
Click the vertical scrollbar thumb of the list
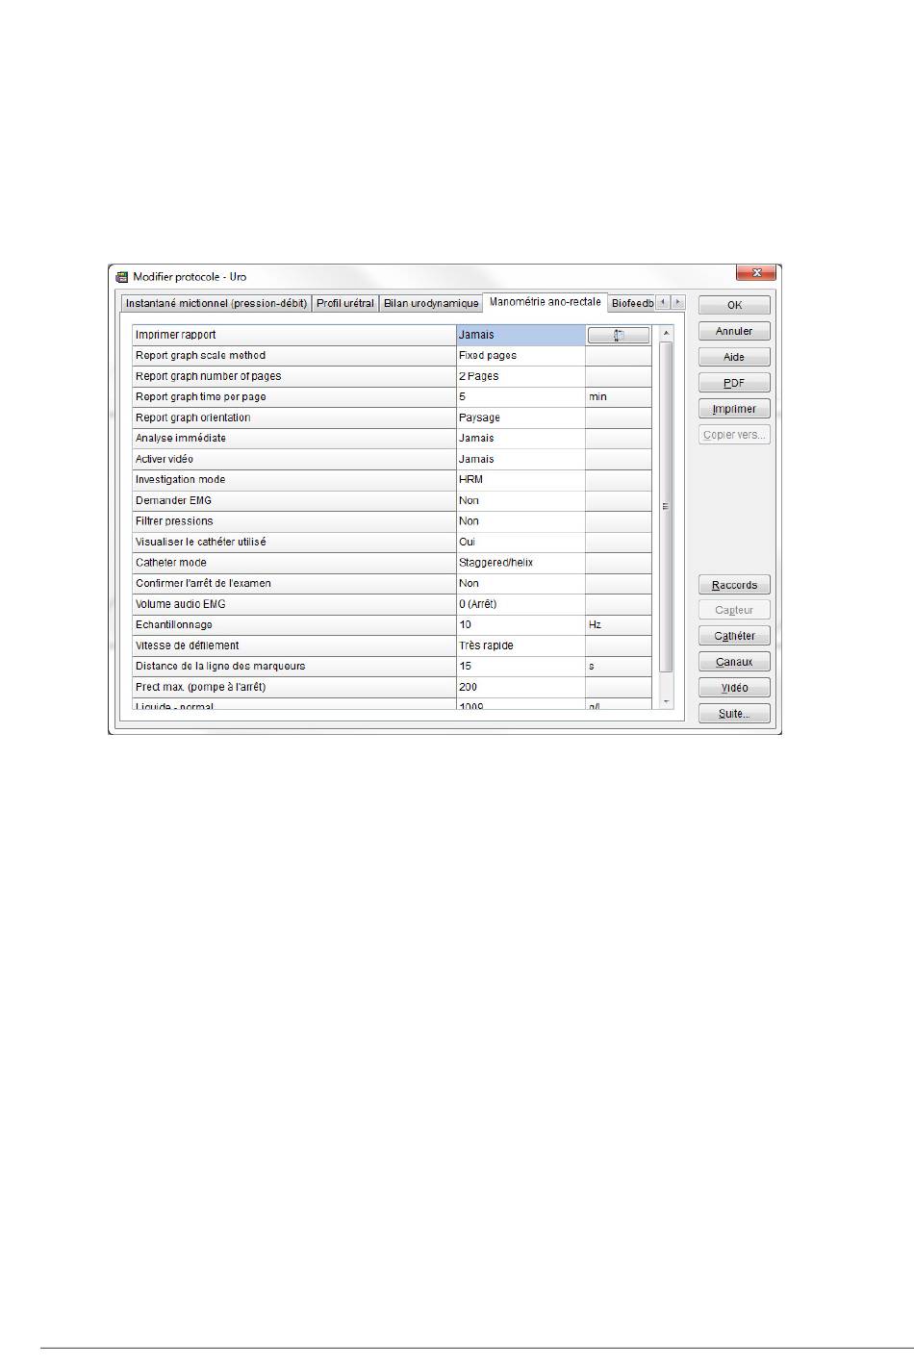click(667, 506)
